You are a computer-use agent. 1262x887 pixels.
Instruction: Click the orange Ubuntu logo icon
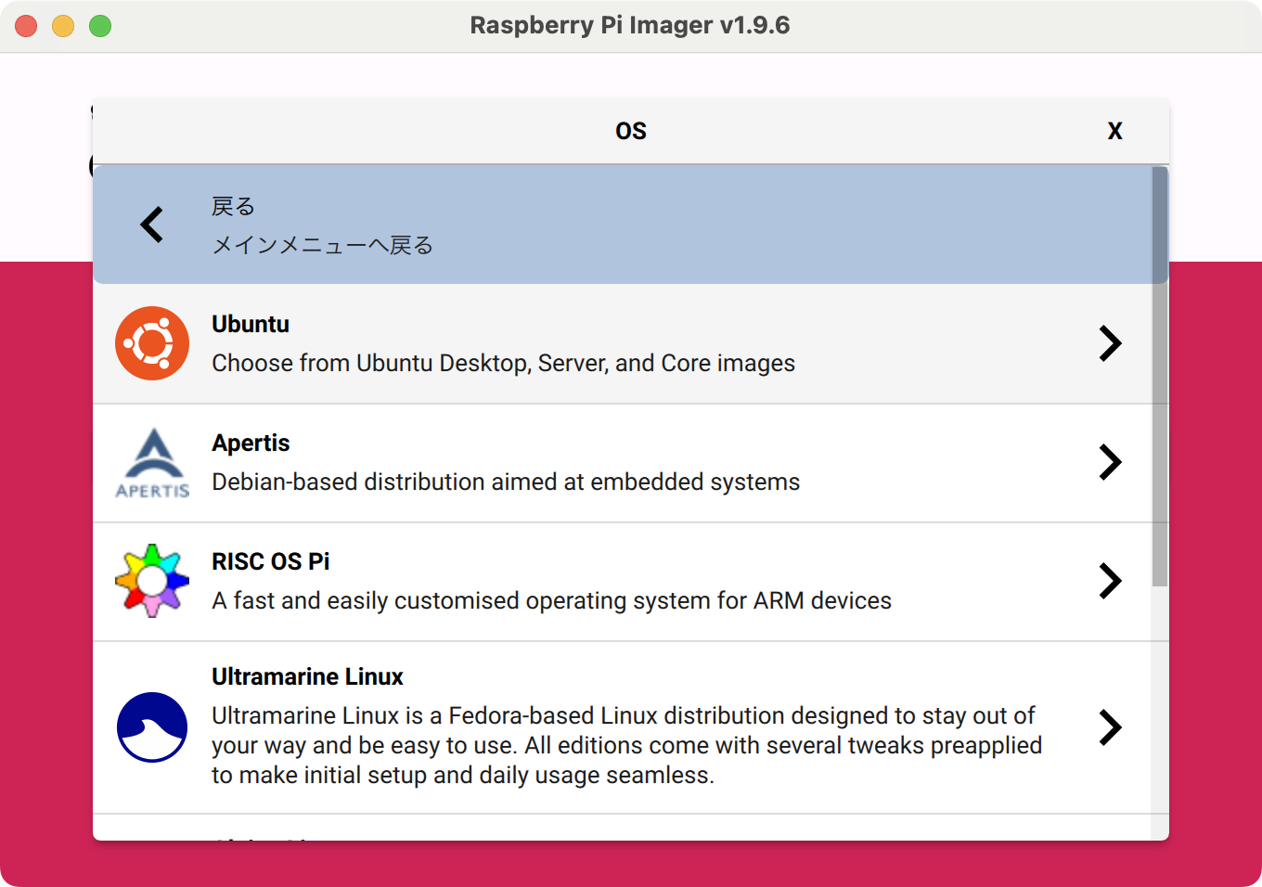click(152, 343)
